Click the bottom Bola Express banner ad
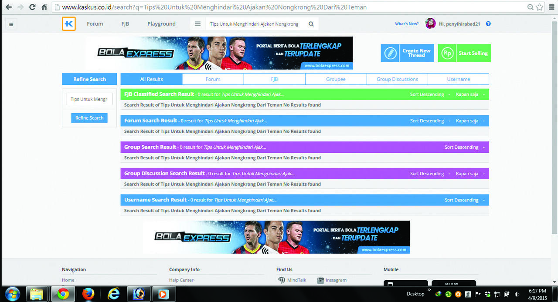This screenshot has width=558, height=302. click(x=276, y=237)
